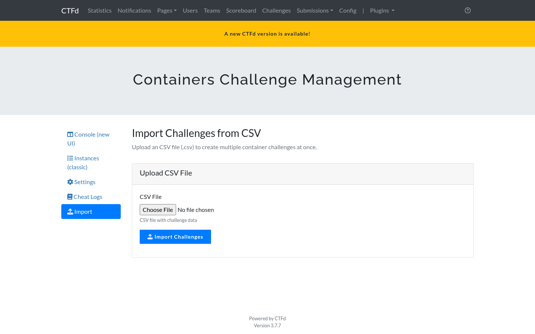Open Instances (classic) sidebar link

pyautogui.click(x=91, y=163)
